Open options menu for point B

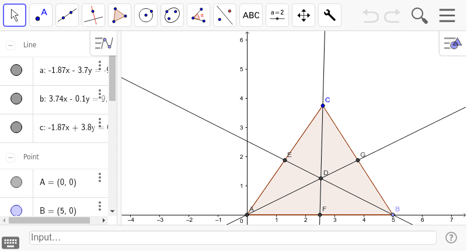click(x=100, y=206)
